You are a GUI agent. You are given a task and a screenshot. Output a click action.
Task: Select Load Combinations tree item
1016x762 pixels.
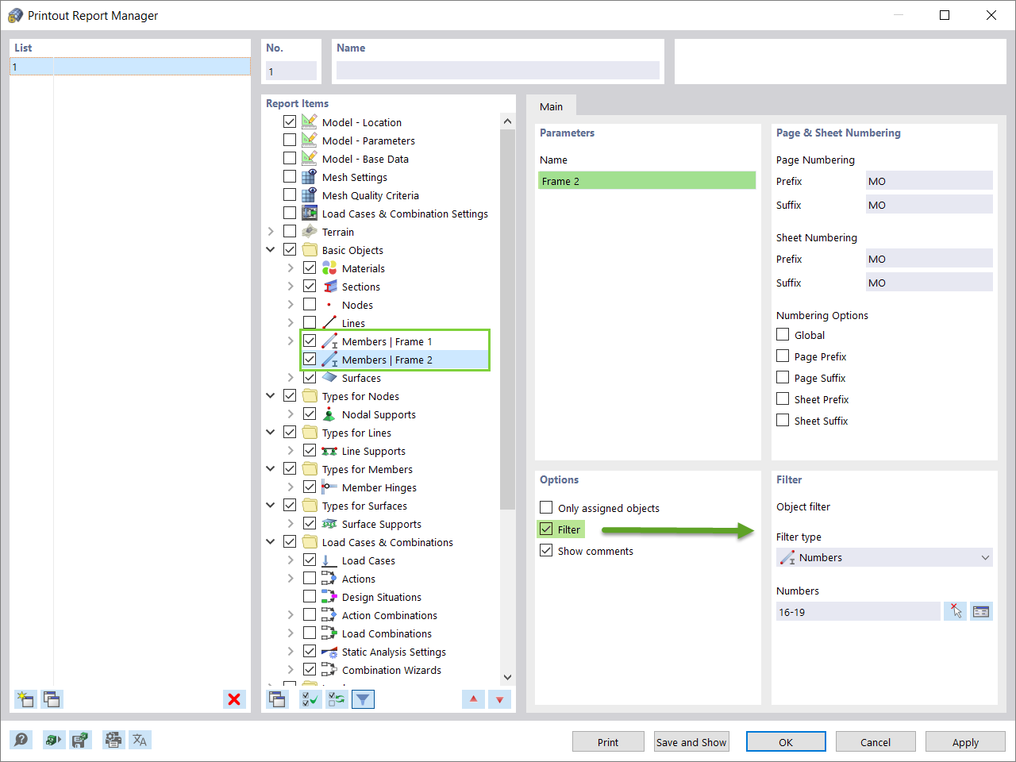coord(387,633)
